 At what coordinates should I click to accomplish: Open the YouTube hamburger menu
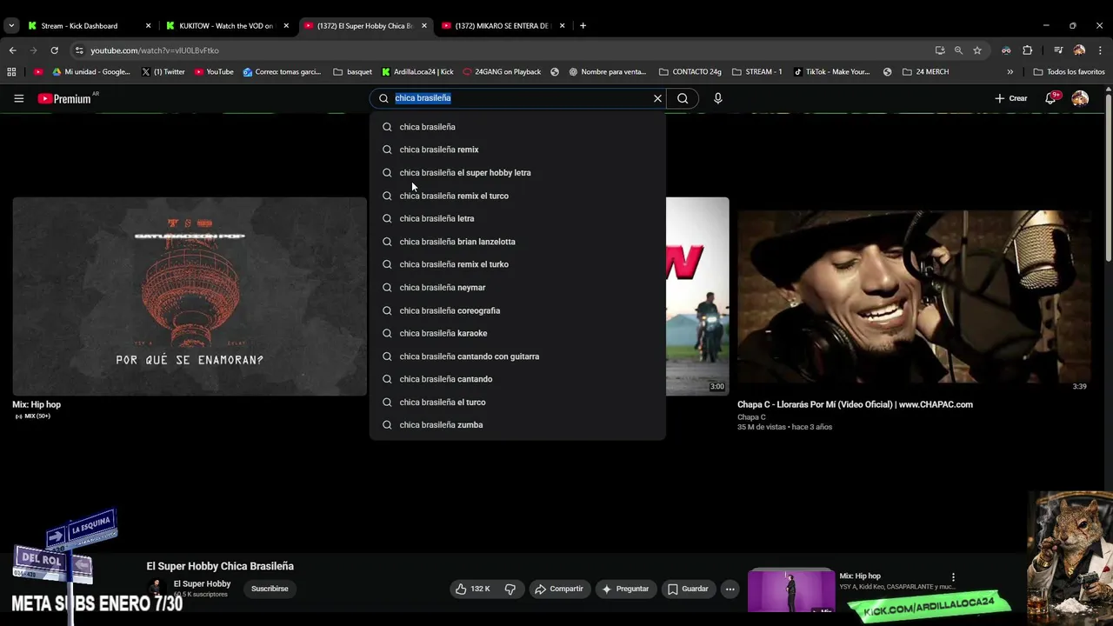coord(18,98)
